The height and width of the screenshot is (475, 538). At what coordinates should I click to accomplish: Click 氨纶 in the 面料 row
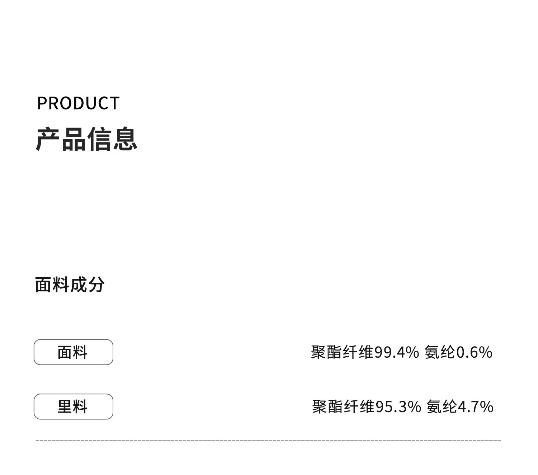click(440, 352)
